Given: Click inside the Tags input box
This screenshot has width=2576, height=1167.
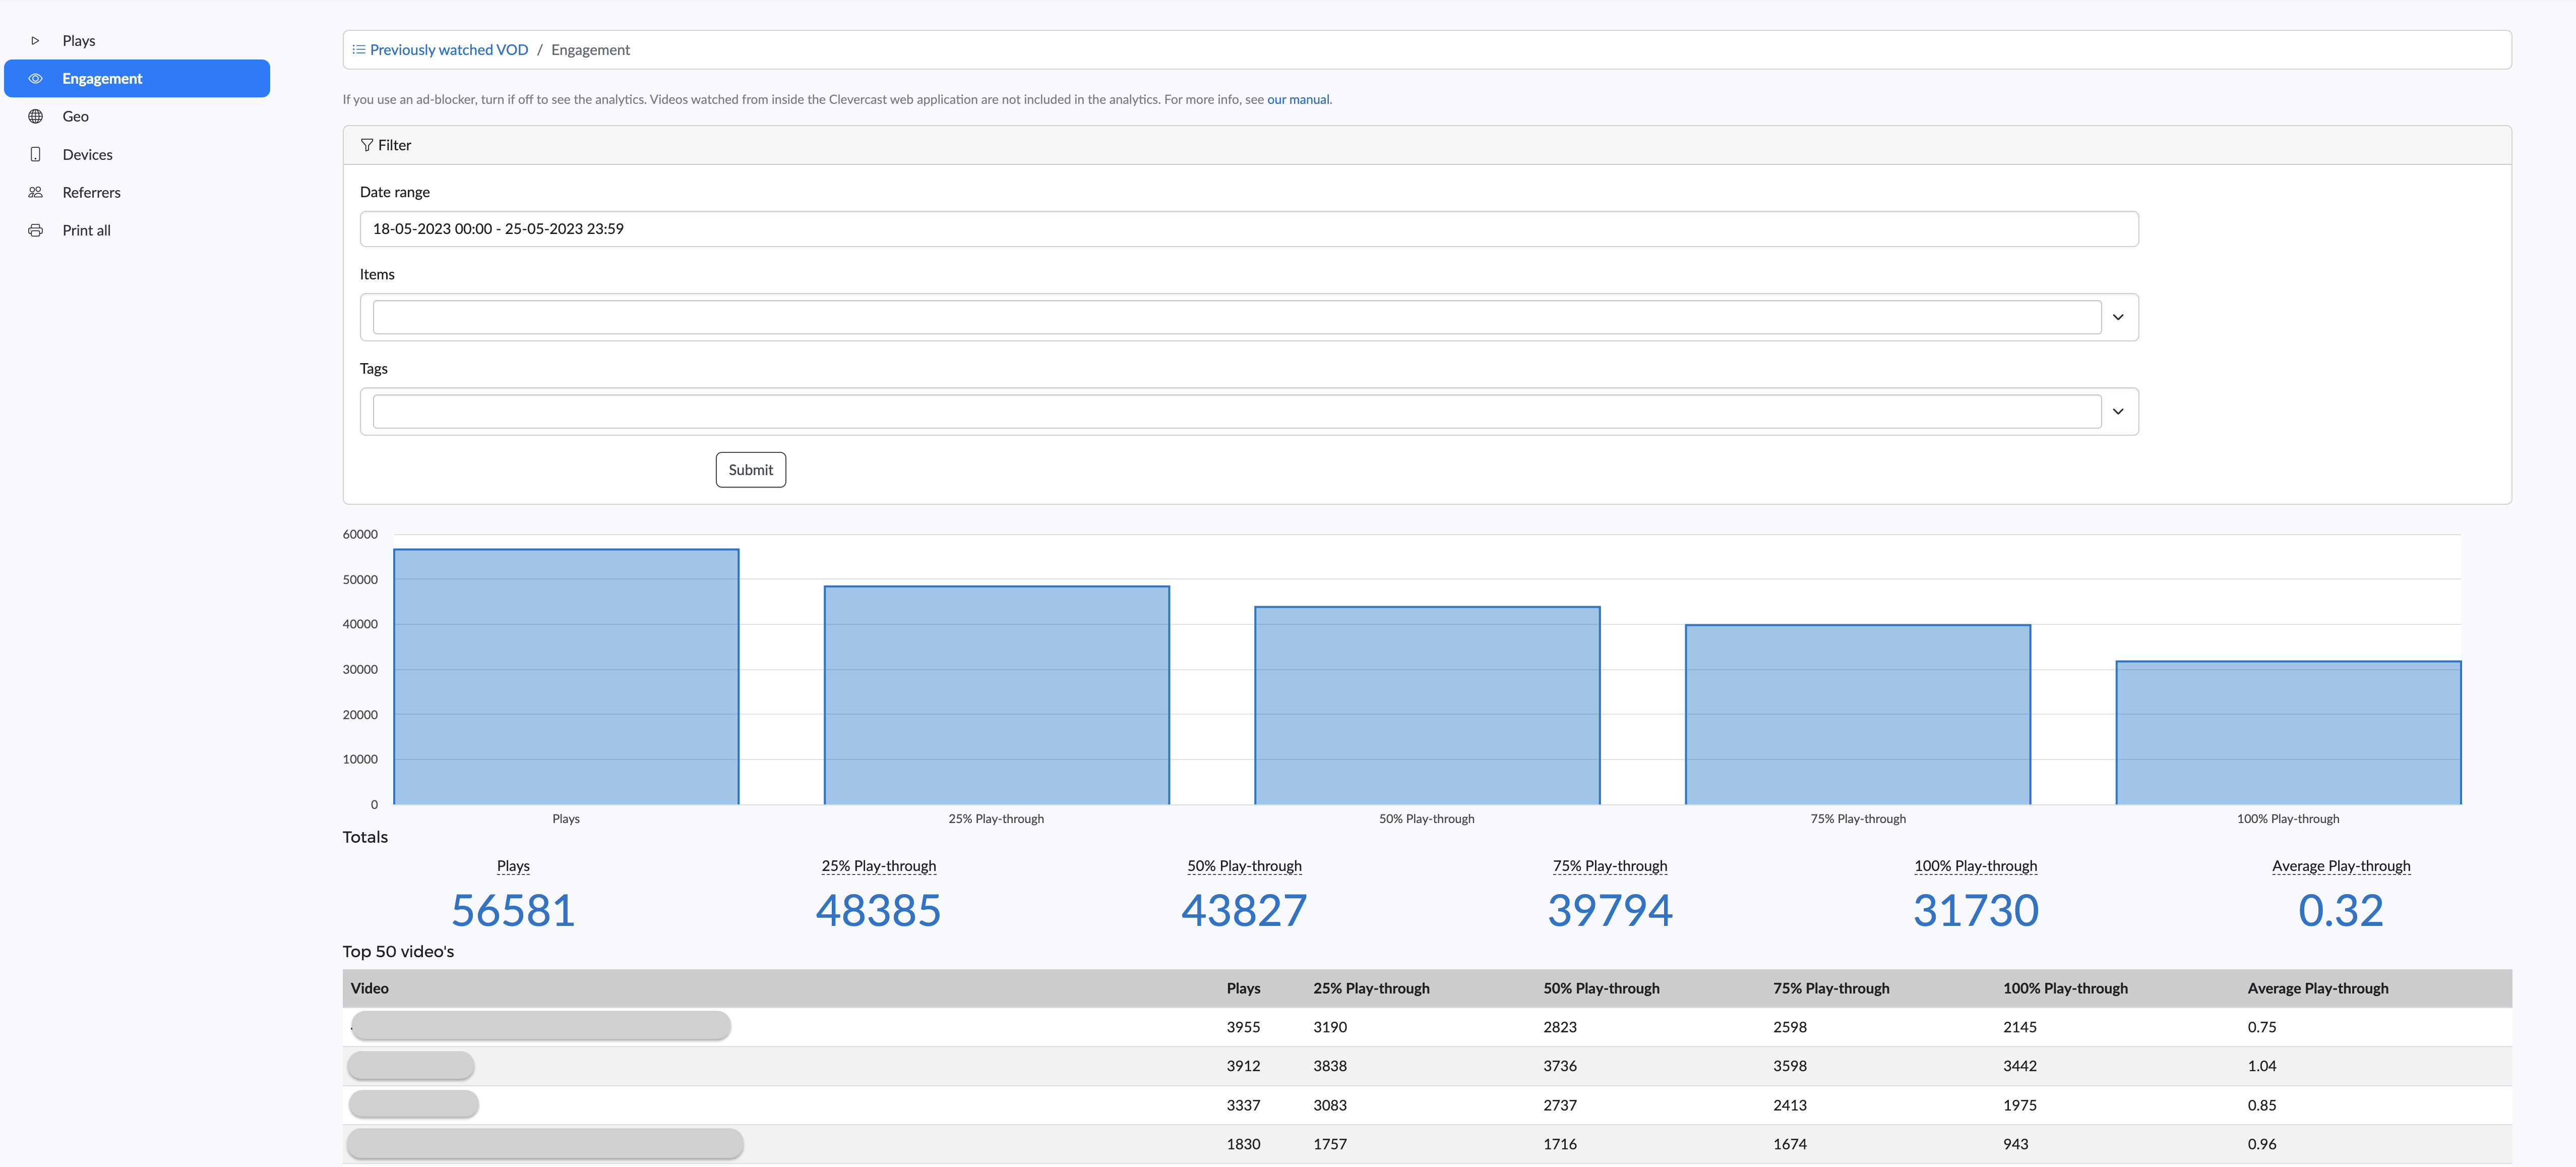Looking at the screenshot, I should (x=1237, y=412).
